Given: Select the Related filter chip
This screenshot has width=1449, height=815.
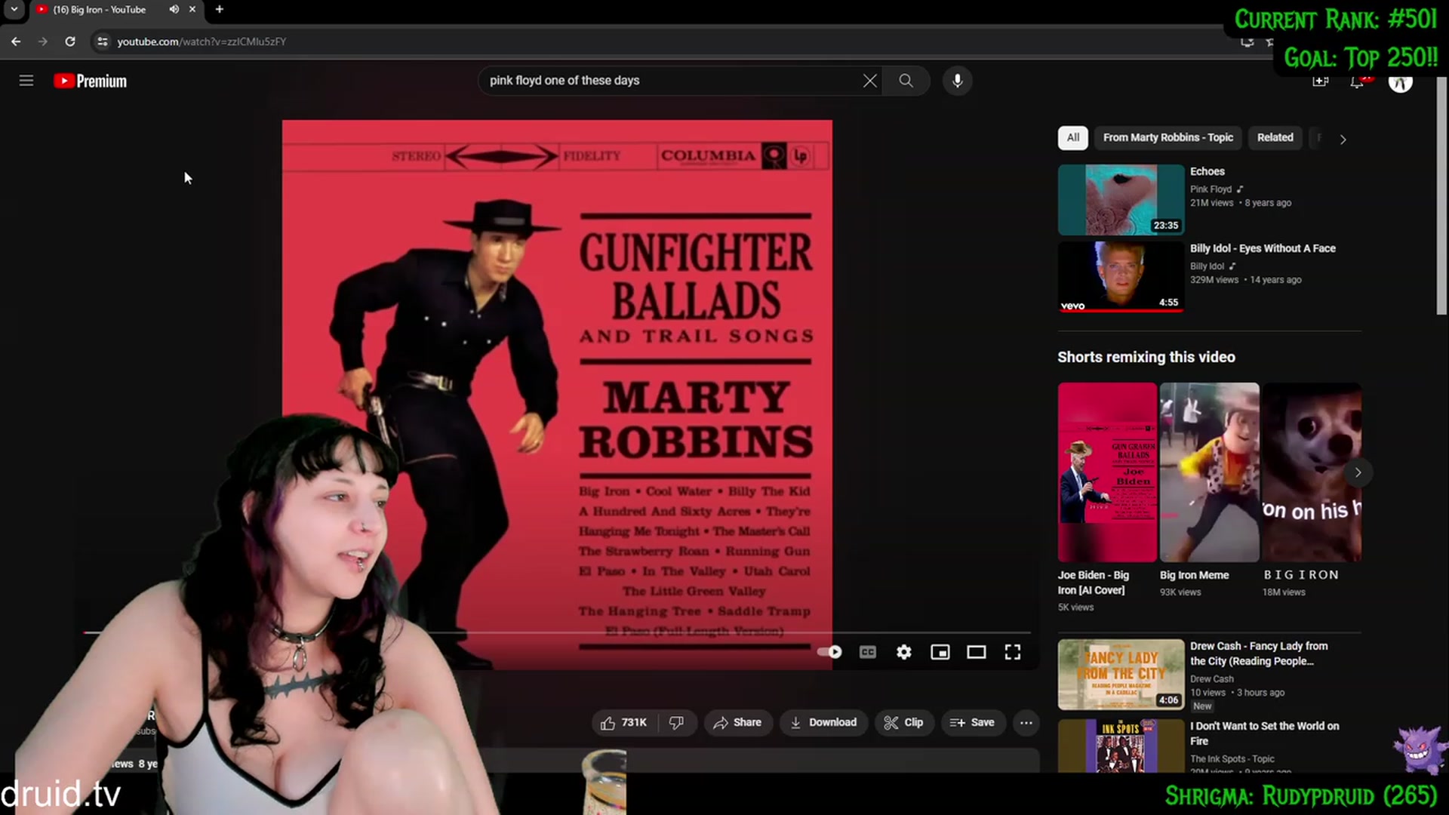Looking at the screenshot, I should 1275,137.
